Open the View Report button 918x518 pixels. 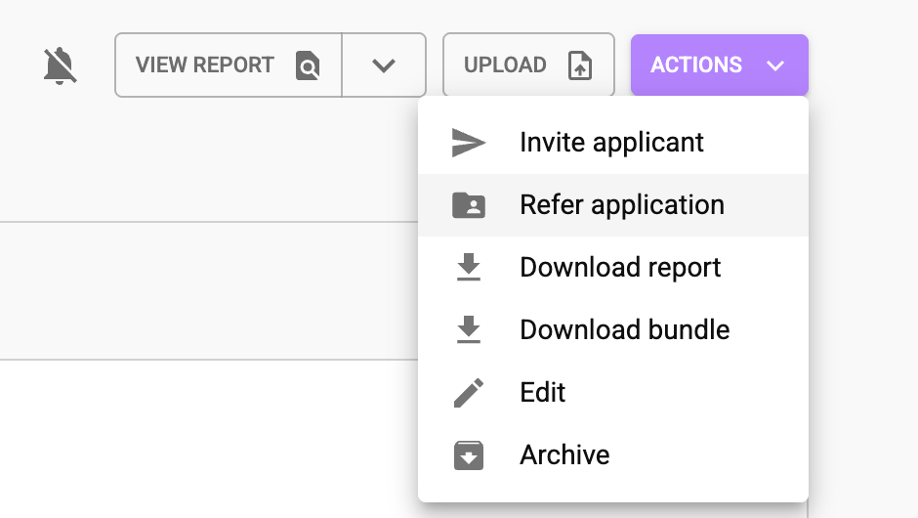(x=229, y=65)
